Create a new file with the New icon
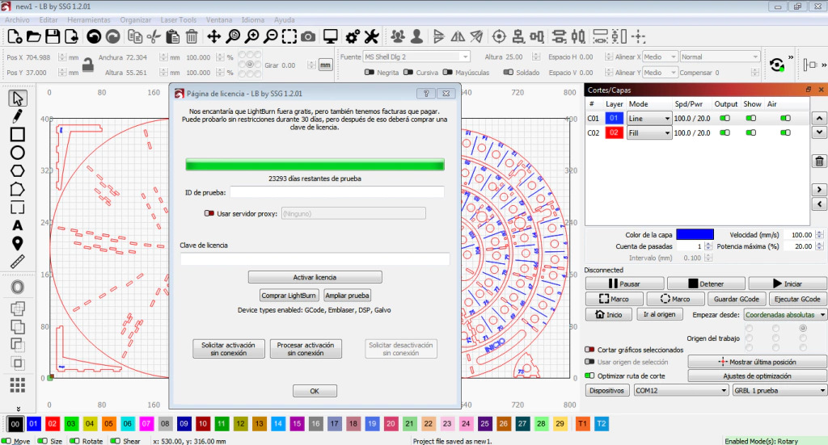This screenshot has width=828, height=445. coord(15,36)
